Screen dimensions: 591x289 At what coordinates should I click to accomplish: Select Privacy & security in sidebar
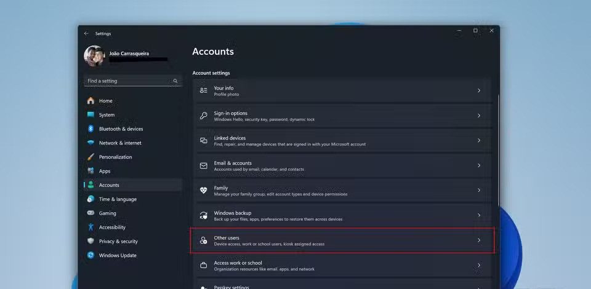[x=133, y=241]
